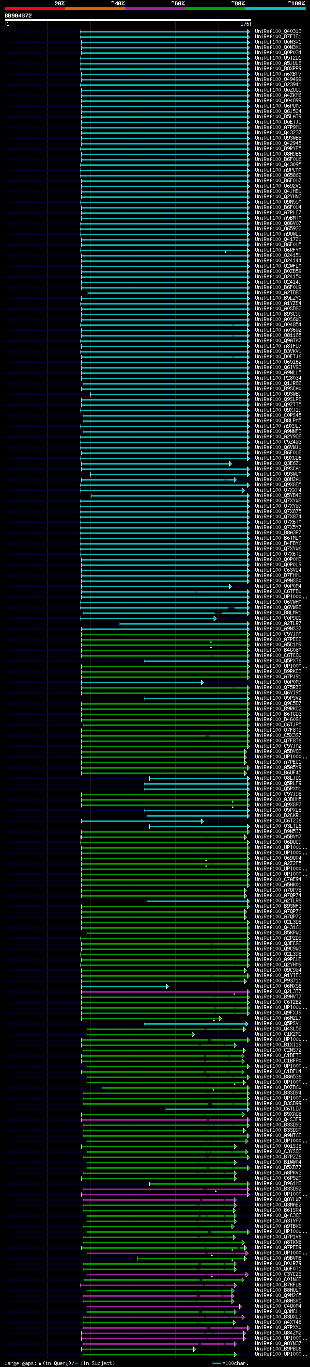Click hit name UniRef100_B6TGD3
This screenshot has height=1367, width=310.
coord(278,714)
